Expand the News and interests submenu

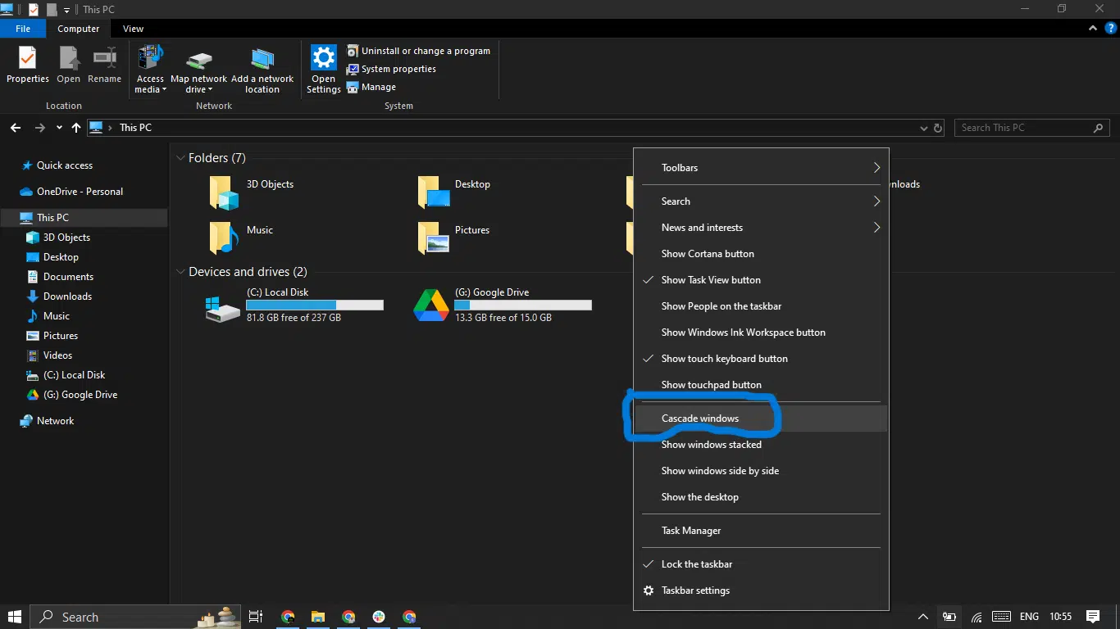point(761,228)
